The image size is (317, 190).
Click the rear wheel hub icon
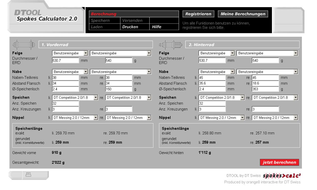[x=171, y=45]
